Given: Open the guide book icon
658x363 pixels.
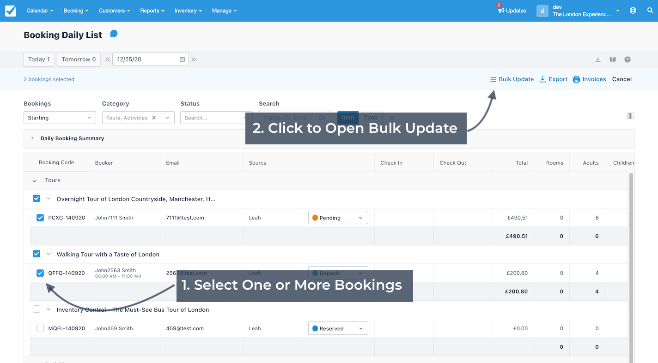Looking at the screenshot, I should 613,60.
